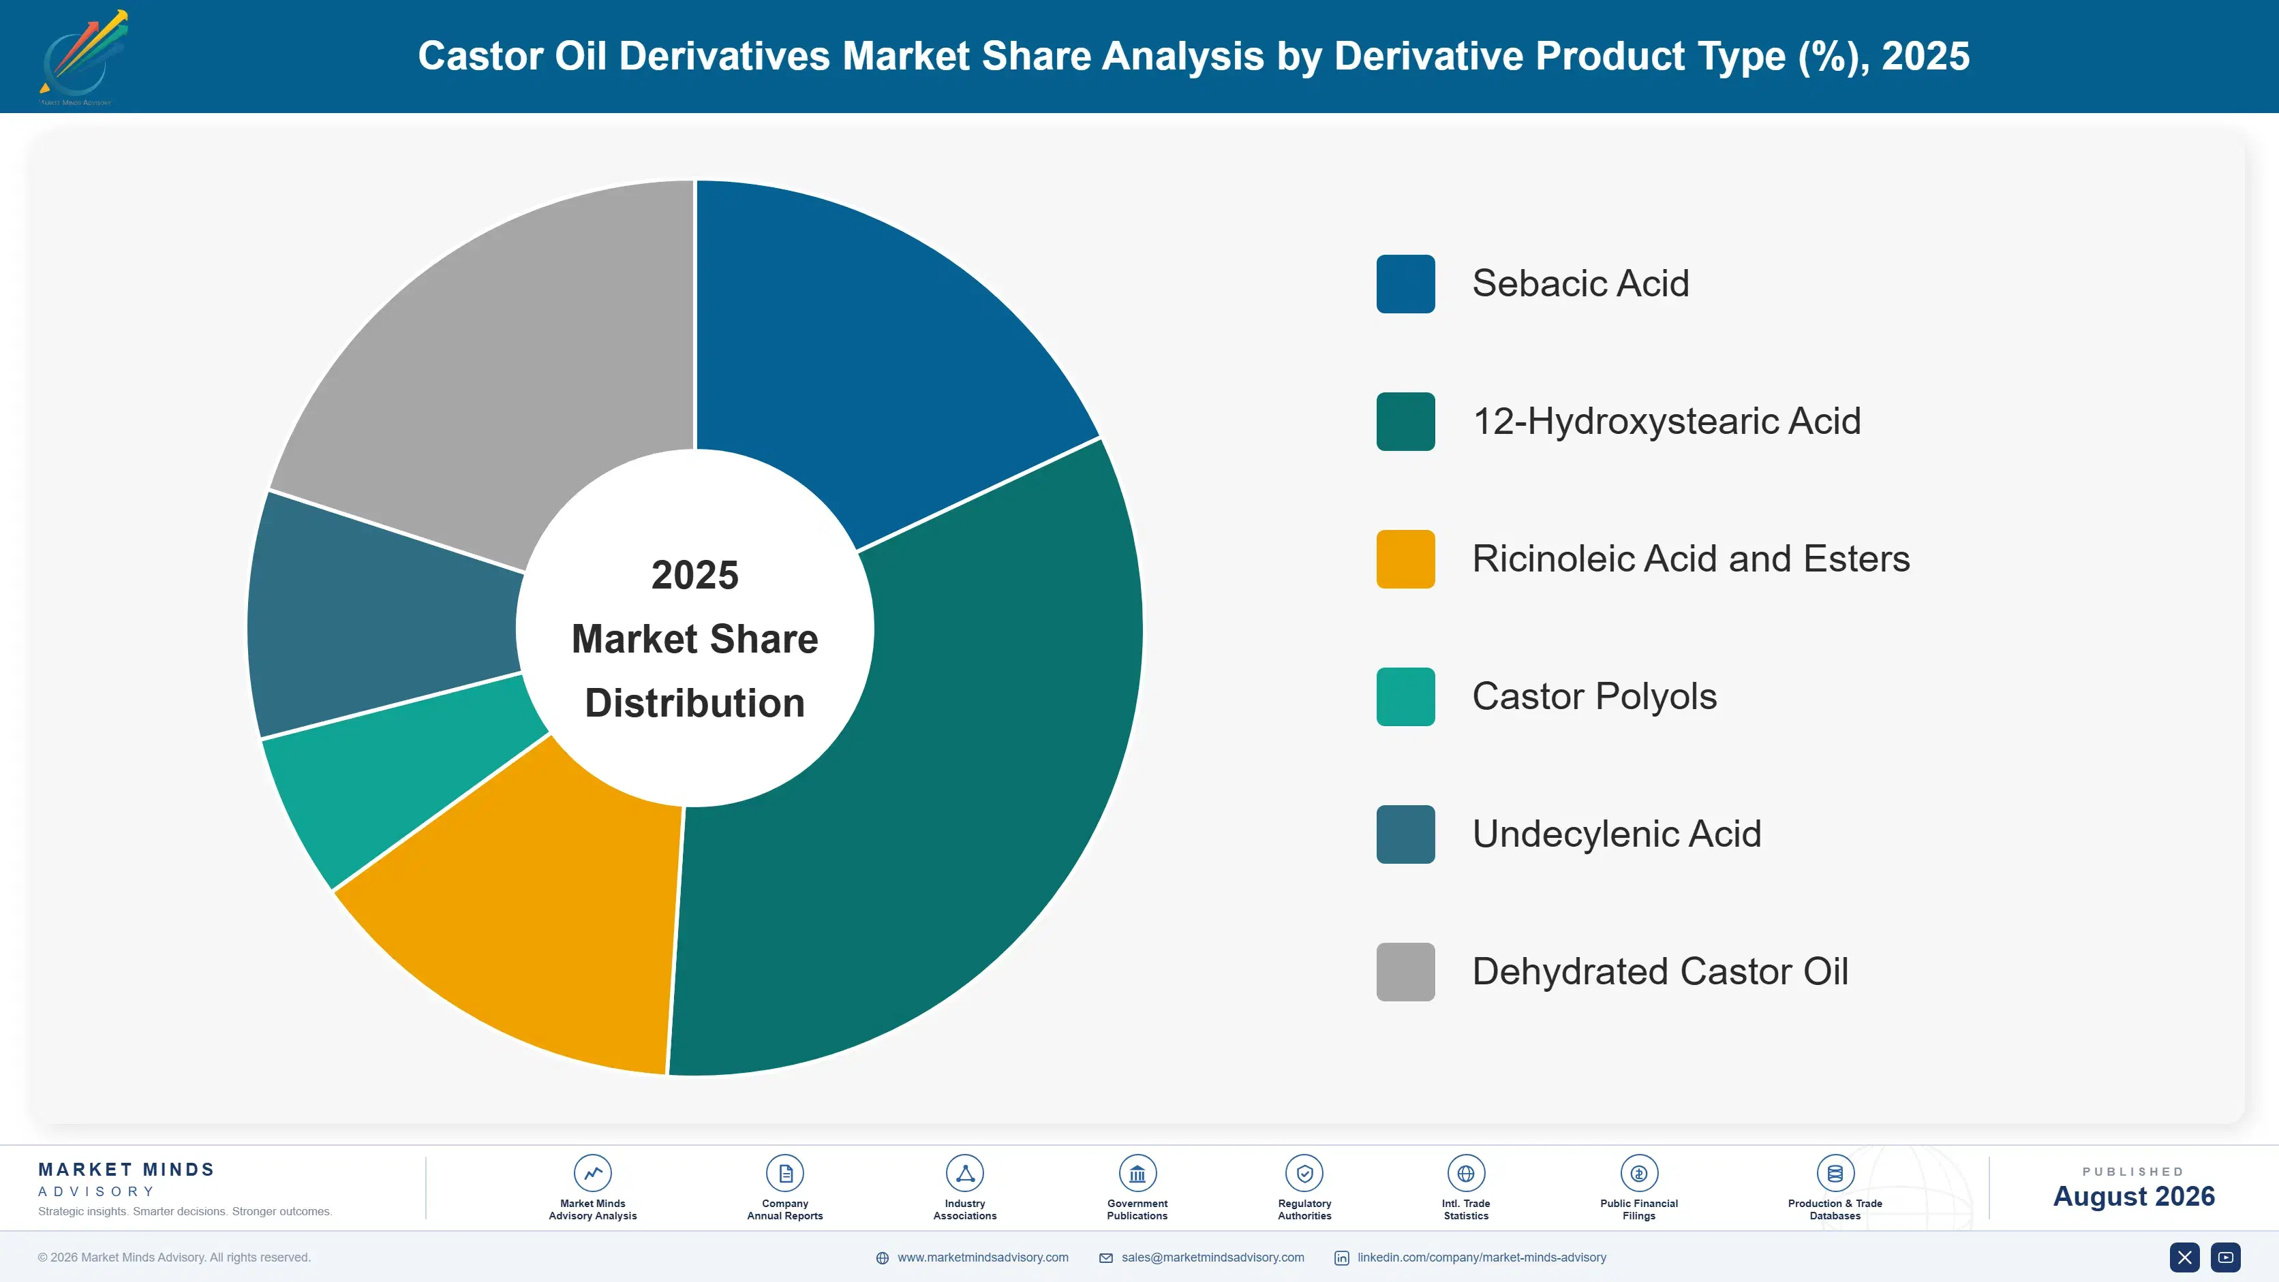Click the 'Market Minds Advisory Analysis' label
The width and height of the screenshot is (2279, 1282).
592,1210
